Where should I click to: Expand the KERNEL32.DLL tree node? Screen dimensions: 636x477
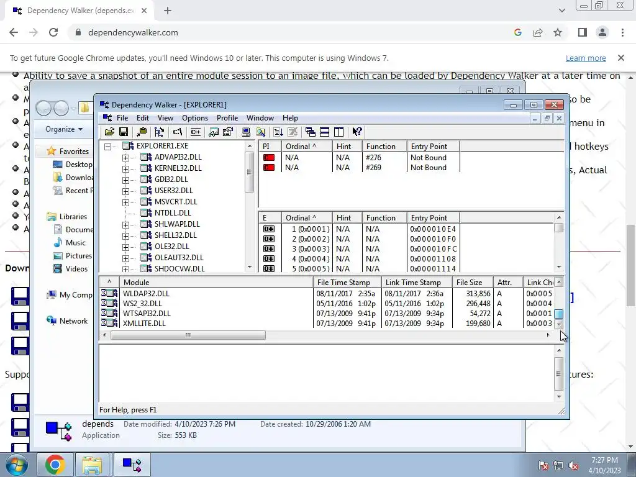click(125, 169)
